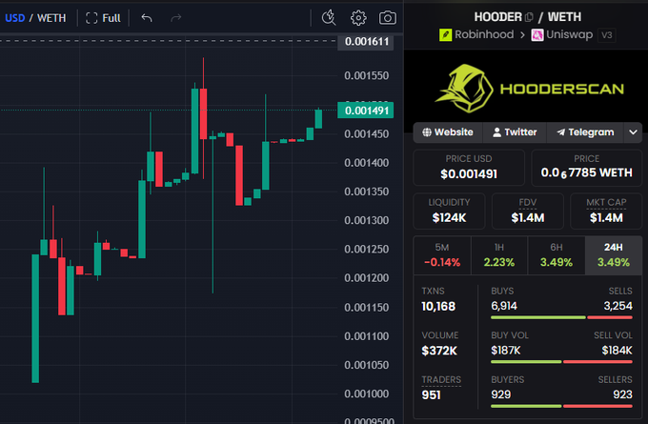This screenshot has width=648, height=424.
Task: Copy the HOODER token address icon
Action: coord(530,17)
